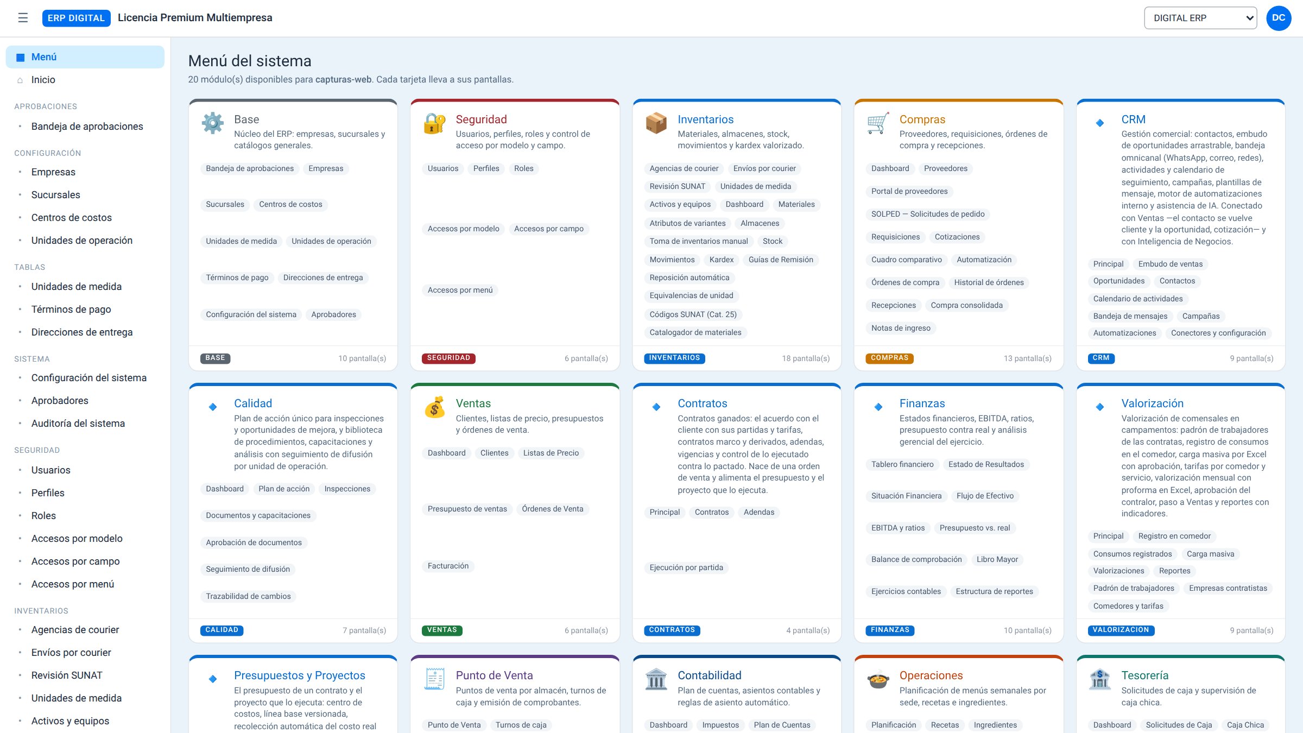This screenshot has height=733, width=1303.
Task: Go to Inicio in the sidebar
Action: tap(85, 80)
